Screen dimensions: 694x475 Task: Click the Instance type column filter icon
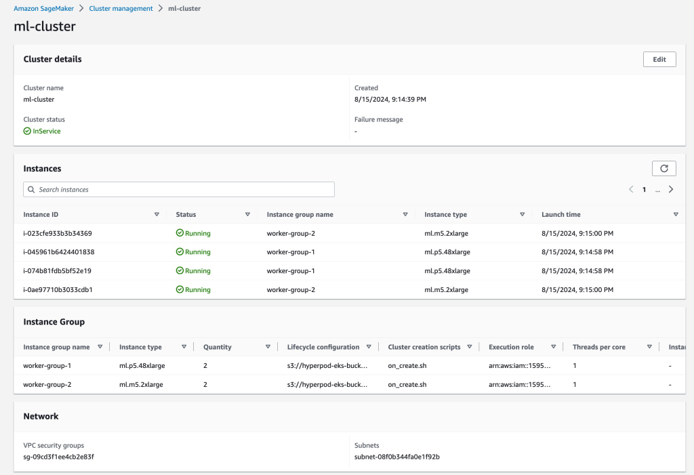click(522, 214)
